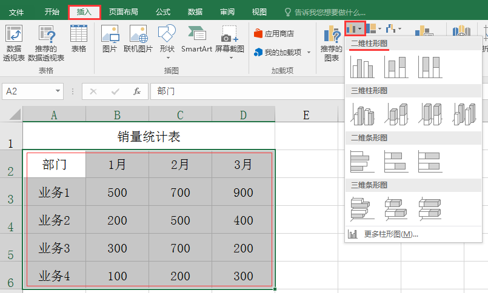
Task: Choose 2D clustered bar chart
Action: (362, 161)
